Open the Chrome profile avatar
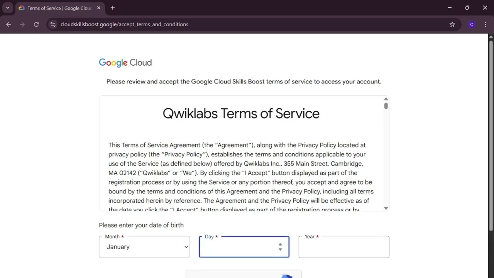The width and height of the screenshot is (494, 278). point(471,24)
